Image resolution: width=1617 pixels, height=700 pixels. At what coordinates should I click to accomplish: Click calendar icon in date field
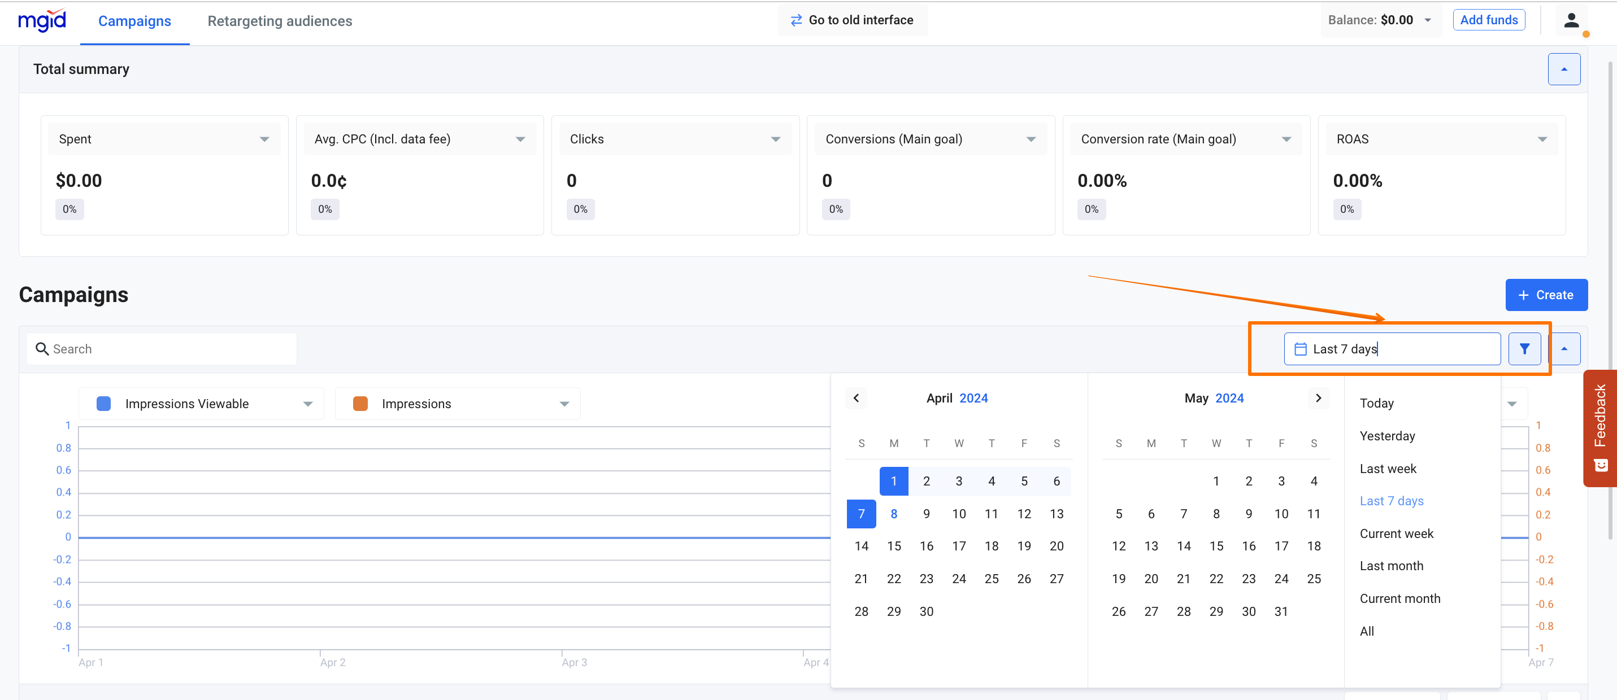click(x=1300, y=349)
